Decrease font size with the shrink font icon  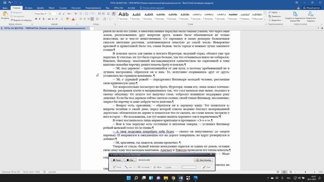tap(63, 14)
